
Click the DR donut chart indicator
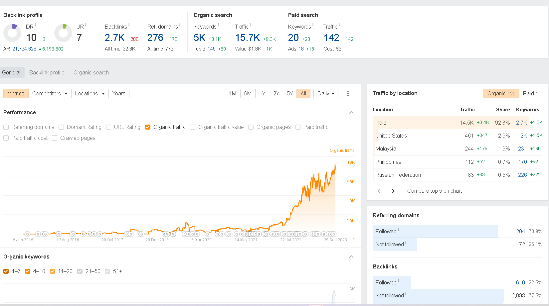tap(12, 33)
